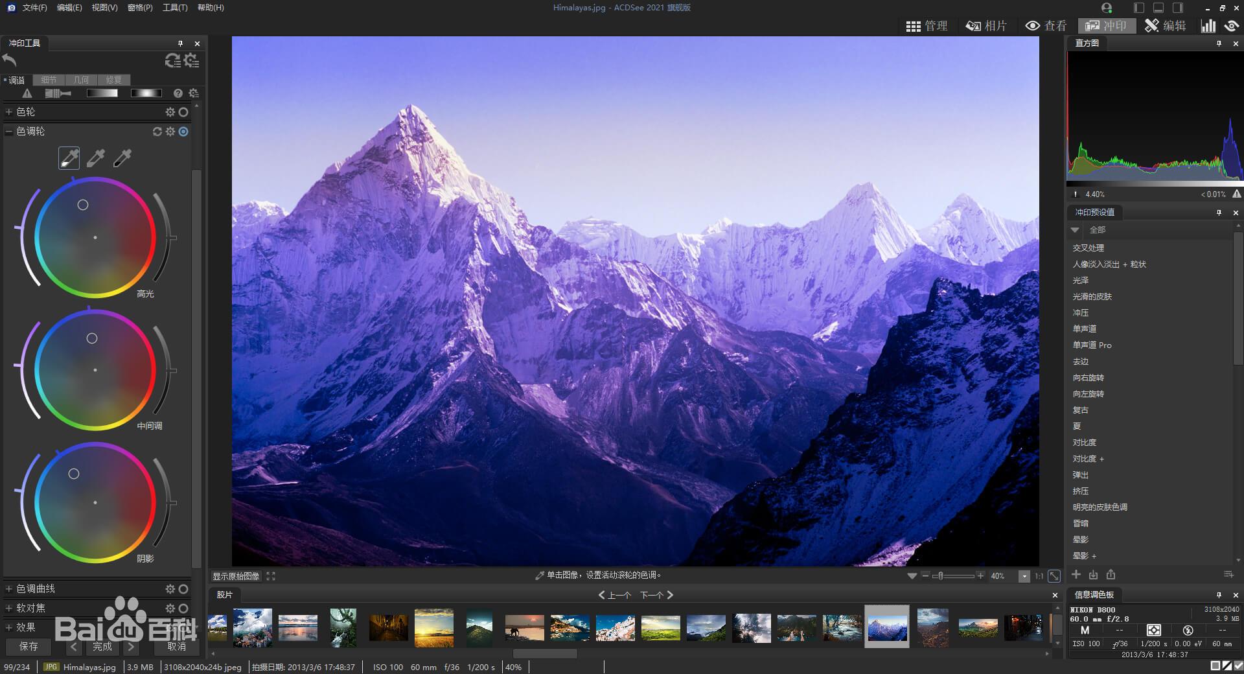Click 显示原始图像 button
Screen dimensions: 1244x674
pyautogui.click(x=236, y=576)
